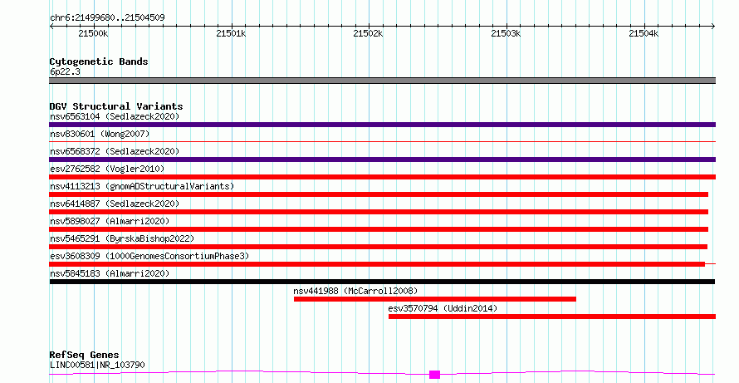Select the thin red line under nsv830601
Viewport: 739px width, 383px height.
(x=382, y=141)
